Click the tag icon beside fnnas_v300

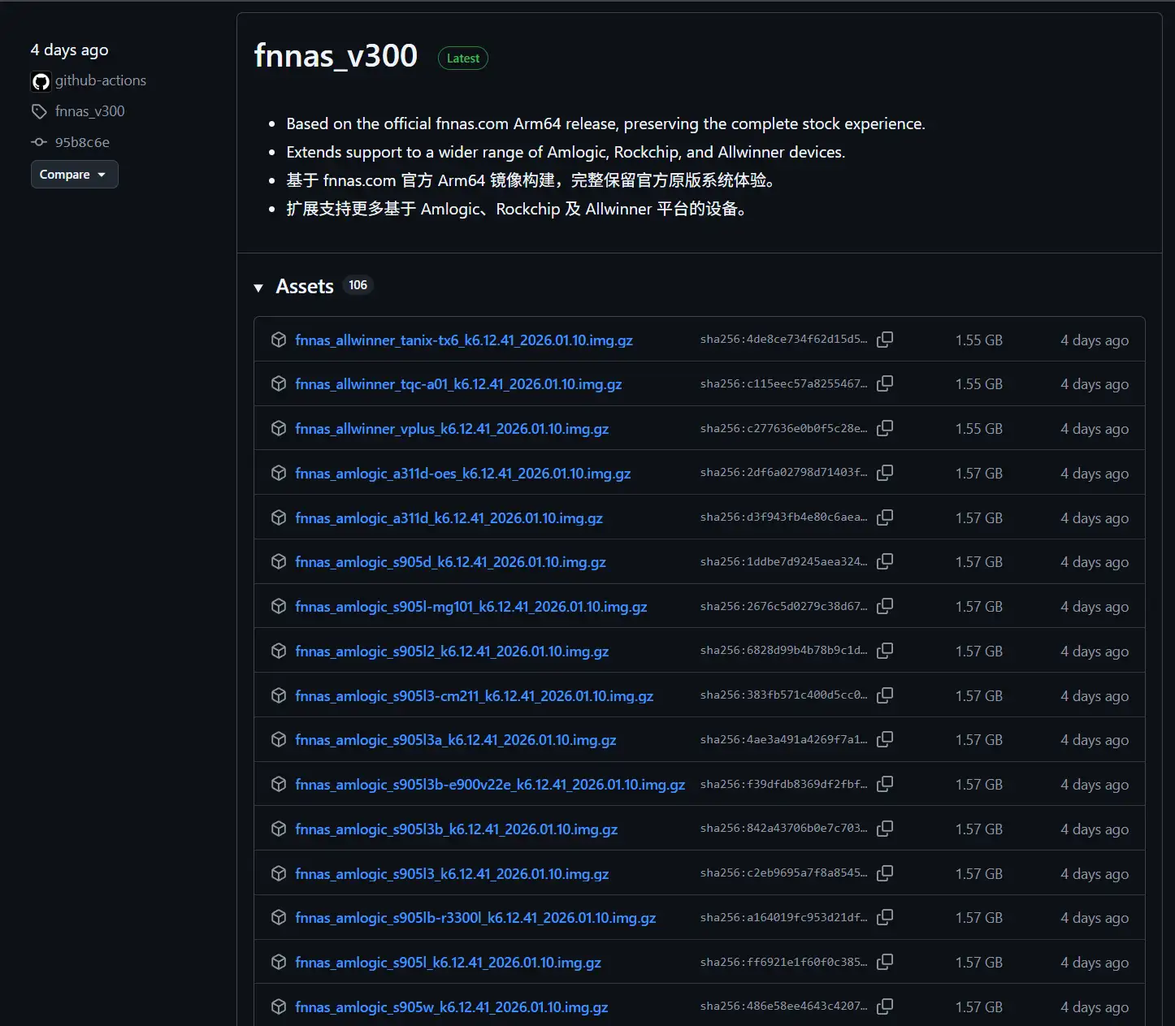pyautogui.click(x=39, y=111)
